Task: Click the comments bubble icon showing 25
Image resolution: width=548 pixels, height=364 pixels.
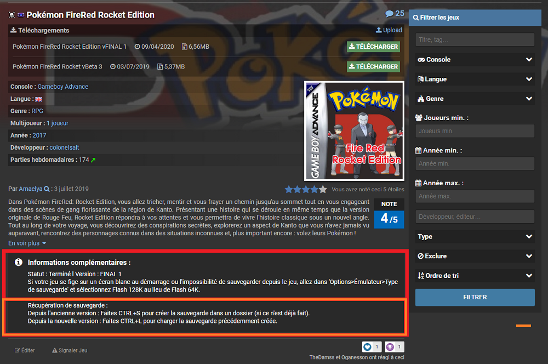Action: tap(389, 14)
